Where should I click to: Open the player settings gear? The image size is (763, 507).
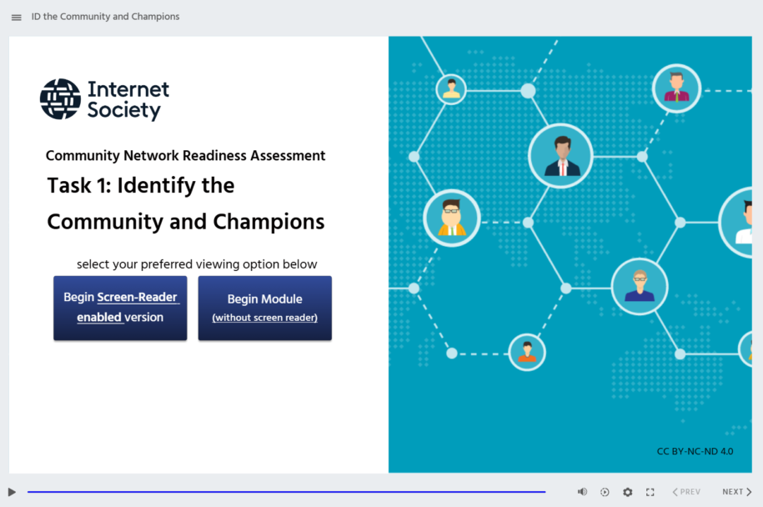627,492
